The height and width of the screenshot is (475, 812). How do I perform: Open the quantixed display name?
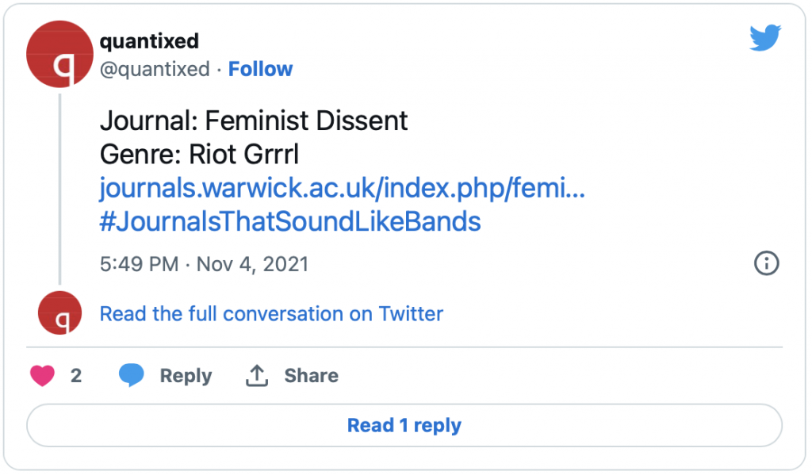[149, 41]
